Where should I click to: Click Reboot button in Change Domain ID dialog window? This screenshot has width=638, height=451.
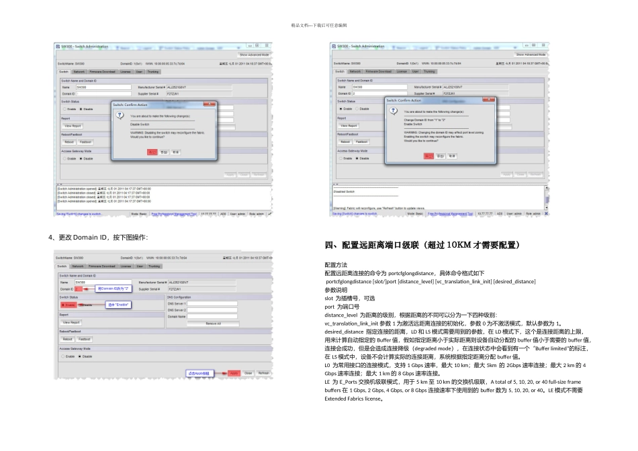pyautogui.click(x=345, y=142)
